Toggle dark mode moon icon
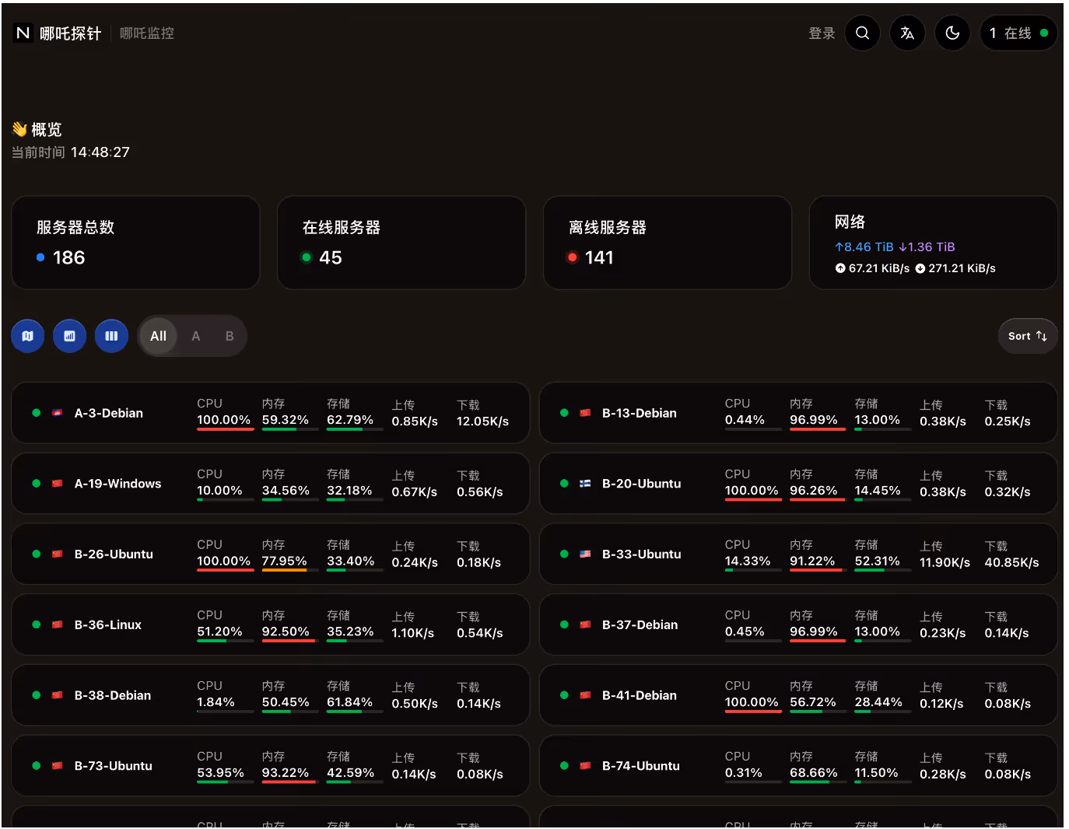Image resolution: width=1069 pixels, height=829 pixels. click(x=952, y=33)
